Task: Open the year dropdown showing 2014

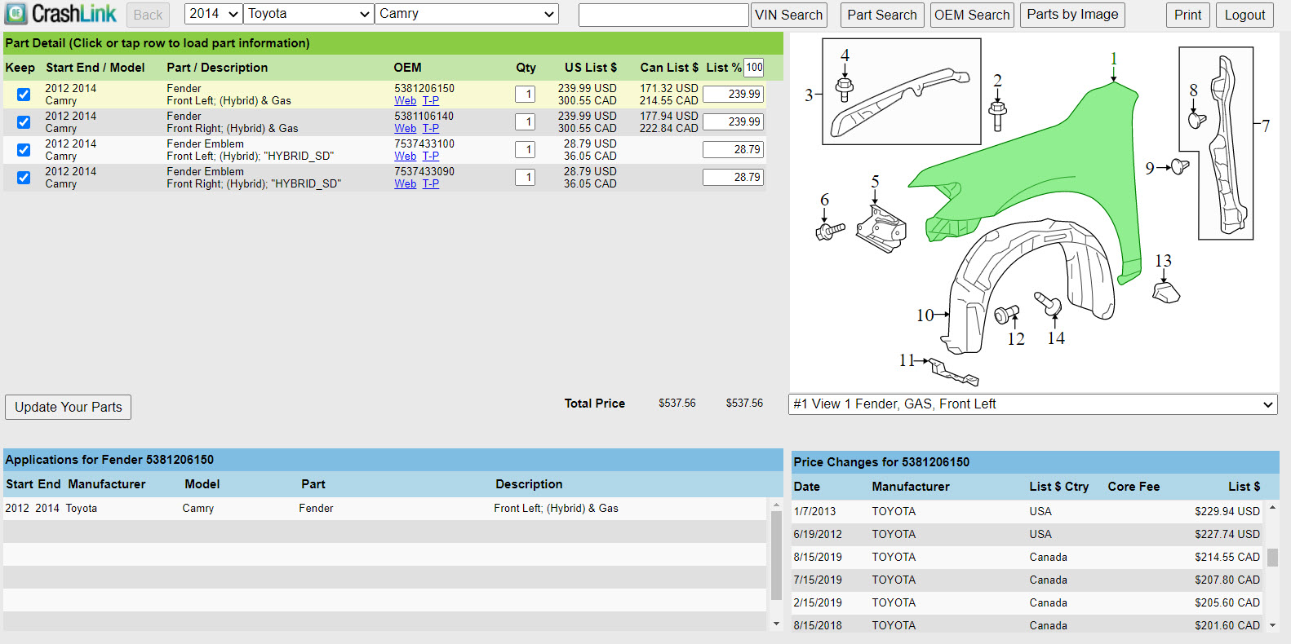Action: 214,14
